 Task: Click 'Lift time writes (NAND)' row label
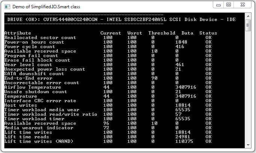(39, 142)
